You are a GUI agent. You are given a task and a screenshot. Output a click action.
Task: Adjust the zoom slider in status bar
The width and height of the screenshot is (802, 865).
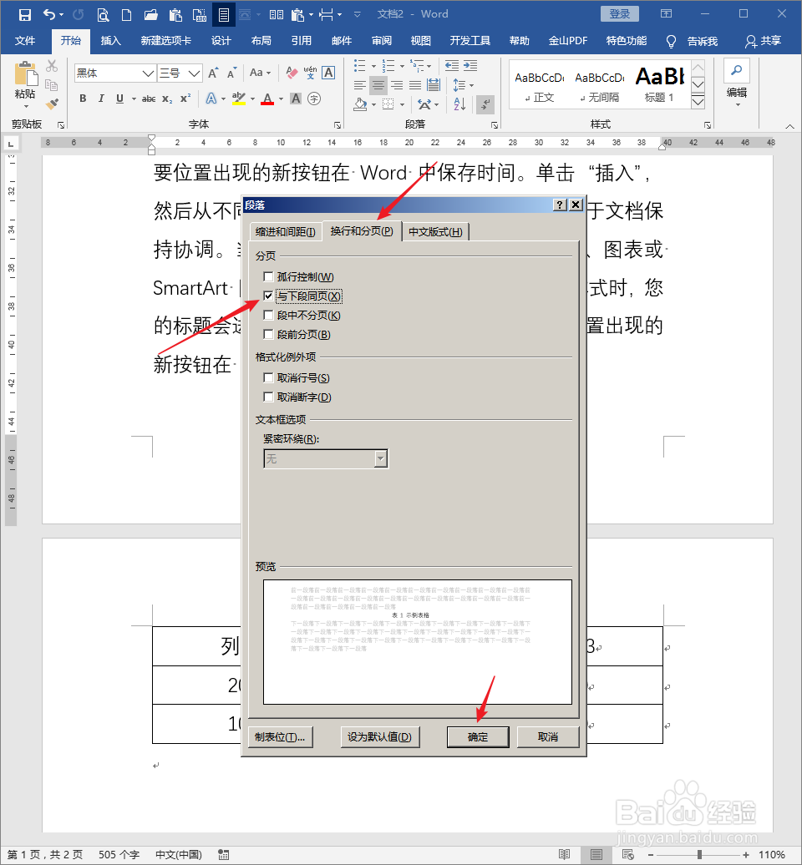(698, 855)
